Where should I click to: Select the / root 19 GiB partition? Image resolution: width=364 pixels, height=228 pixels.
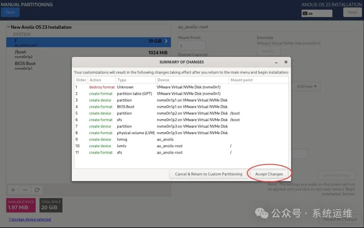pos(88,42)
